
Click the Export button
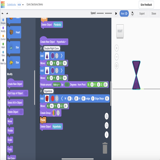pyautogui.click(x=142, y=13)
